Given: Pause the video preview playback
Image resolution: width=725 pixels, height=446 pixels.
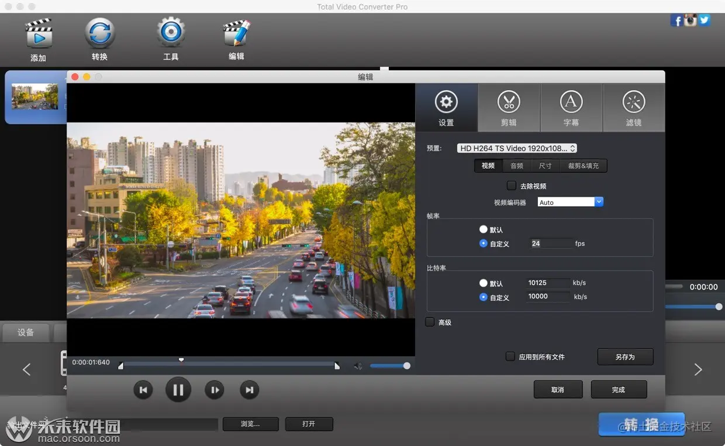Looking at the screenshot, I should (x=178, y=390).
